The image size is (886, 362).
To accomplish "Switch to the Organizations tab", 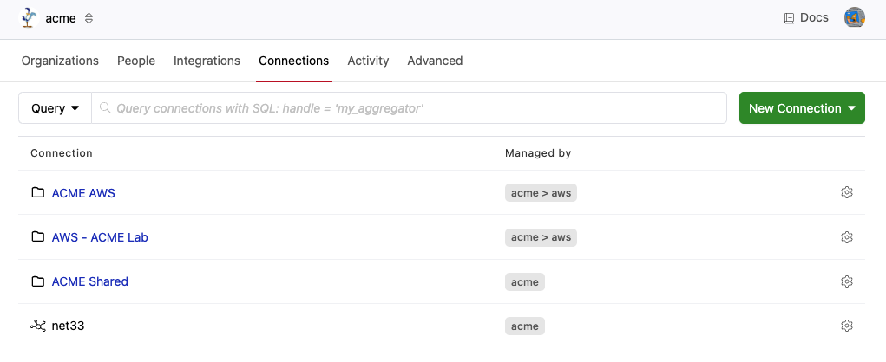I will click(60, 61).
